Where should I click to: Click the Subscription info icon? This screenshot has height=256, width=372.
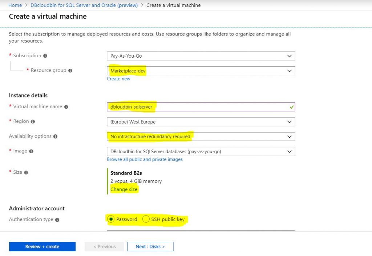click(45, 56)
